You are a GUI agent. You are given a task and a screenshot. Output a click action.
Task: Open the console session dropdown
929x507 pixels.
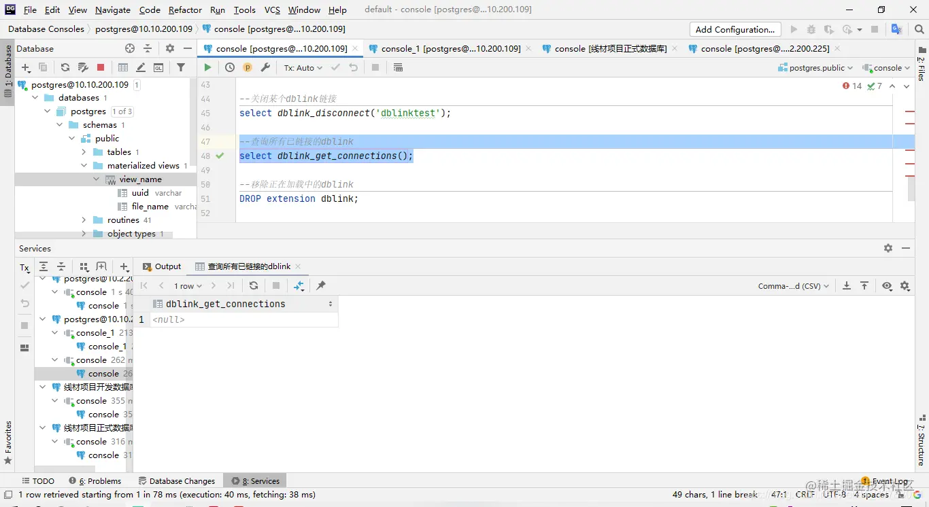(886, 67)
